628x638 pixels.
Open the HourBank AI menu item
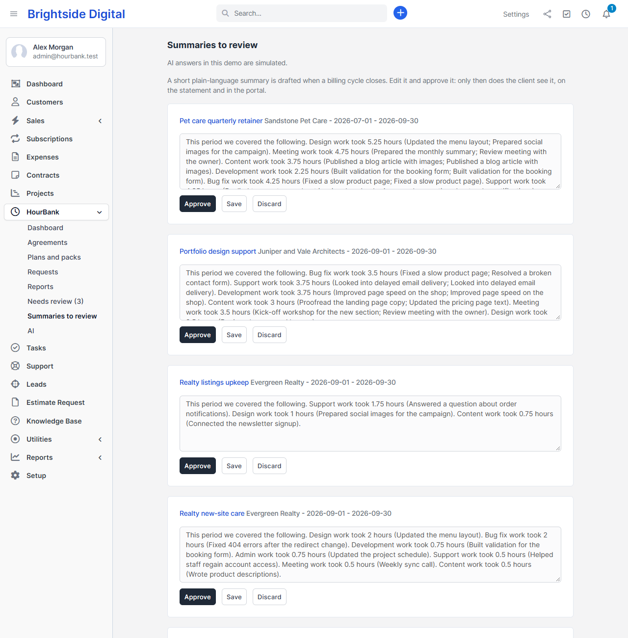click(31, 331)
